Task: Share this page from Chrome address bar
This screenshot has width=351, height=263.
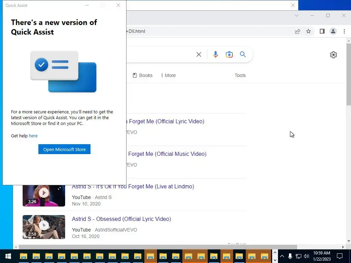Action: point(297,31)
